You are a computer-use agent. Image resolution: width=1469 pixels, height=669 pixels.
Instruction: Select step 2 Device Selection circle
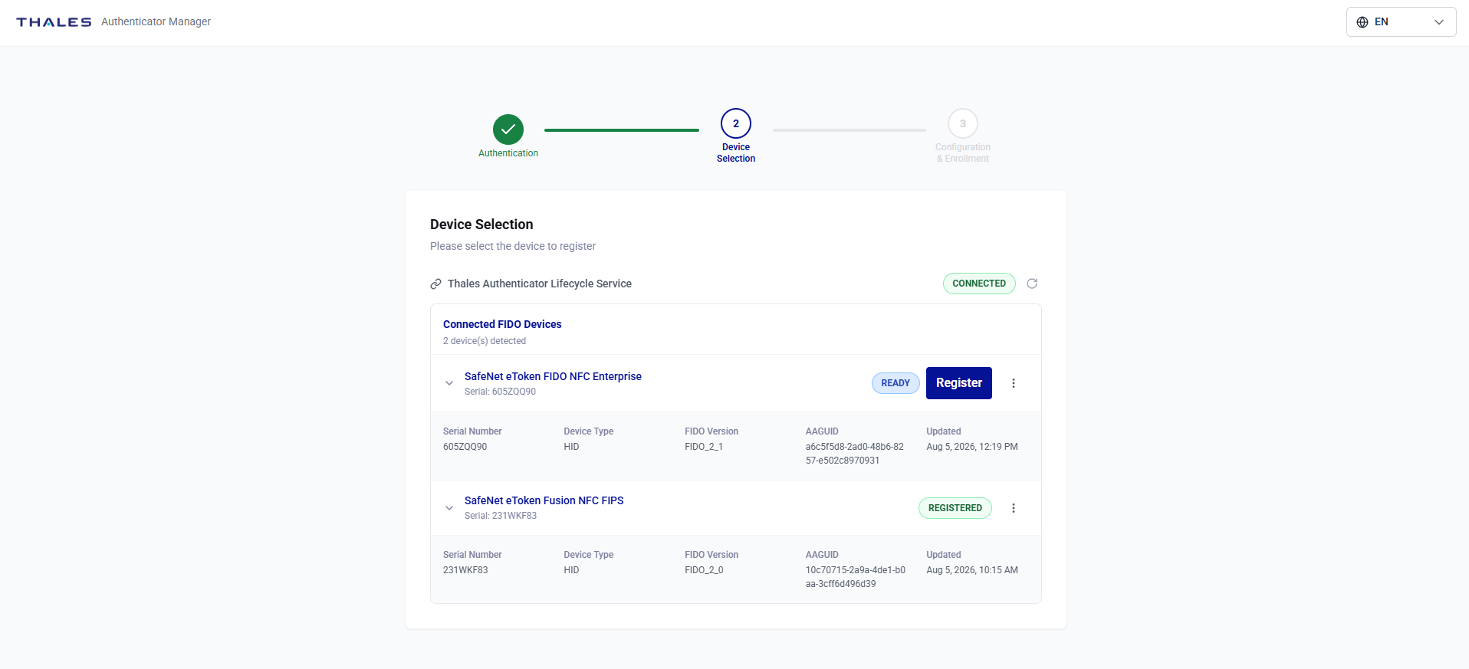736,123
